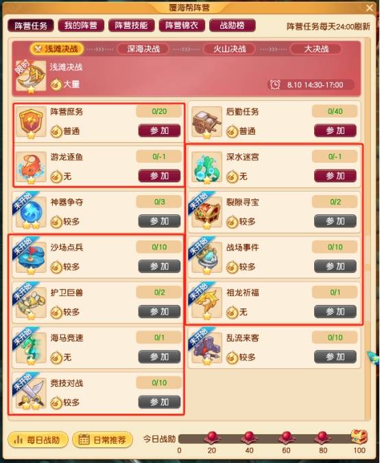The height and width of the screenshot is (463, 380).
Task: Switch to the 大决战 stage
Action: [x=316, y=49]
